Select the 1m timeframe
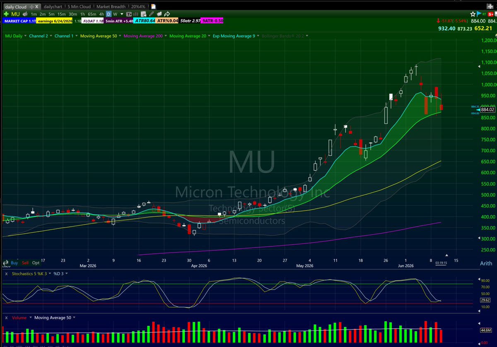 pyautogui.click(x=34, y=14)
